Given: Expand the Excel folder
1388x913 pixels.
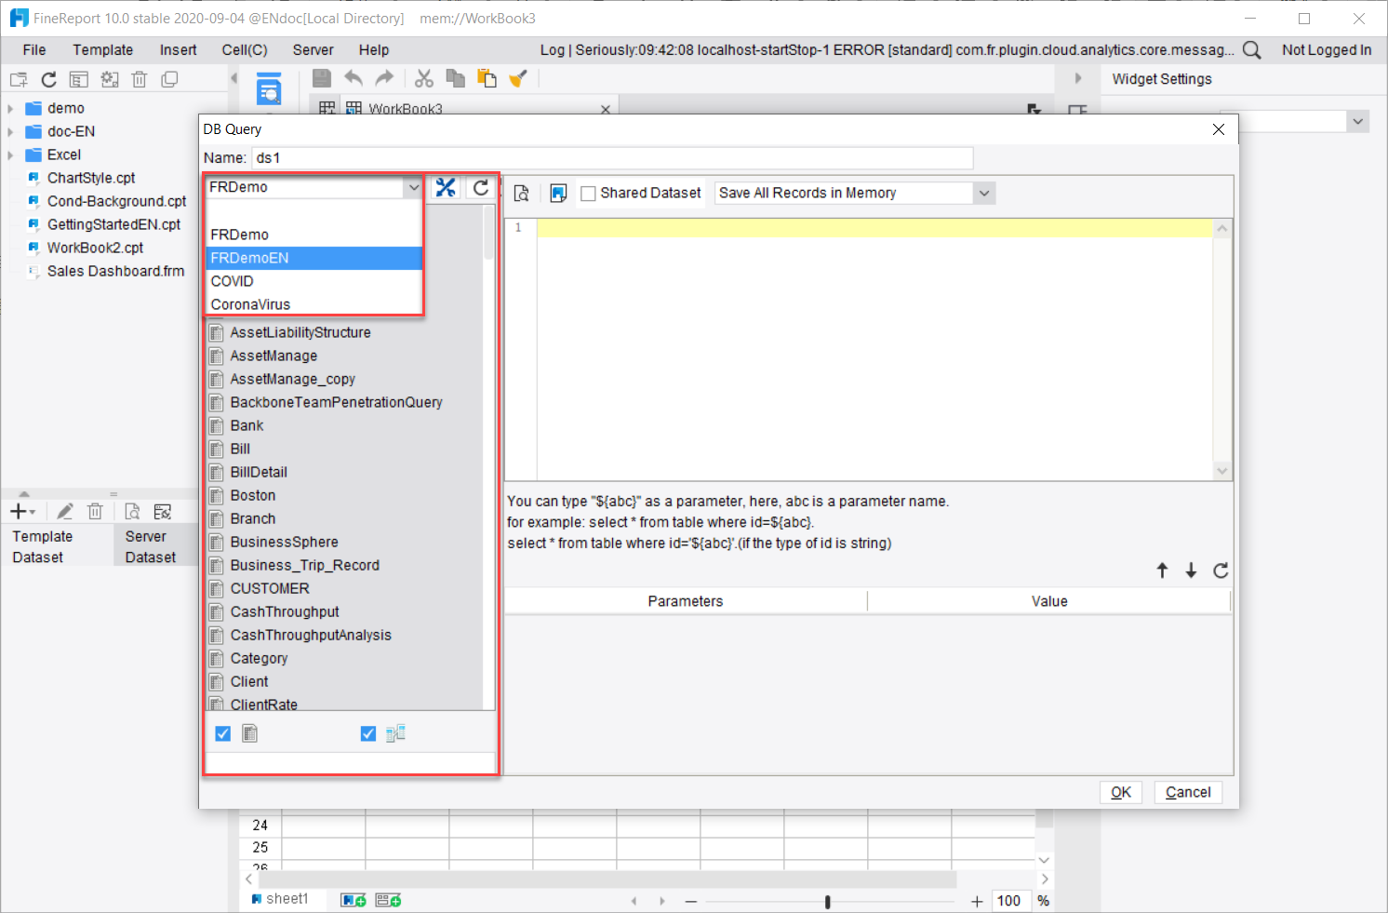Looking at the screenshot, I should (x=11, y=155).
